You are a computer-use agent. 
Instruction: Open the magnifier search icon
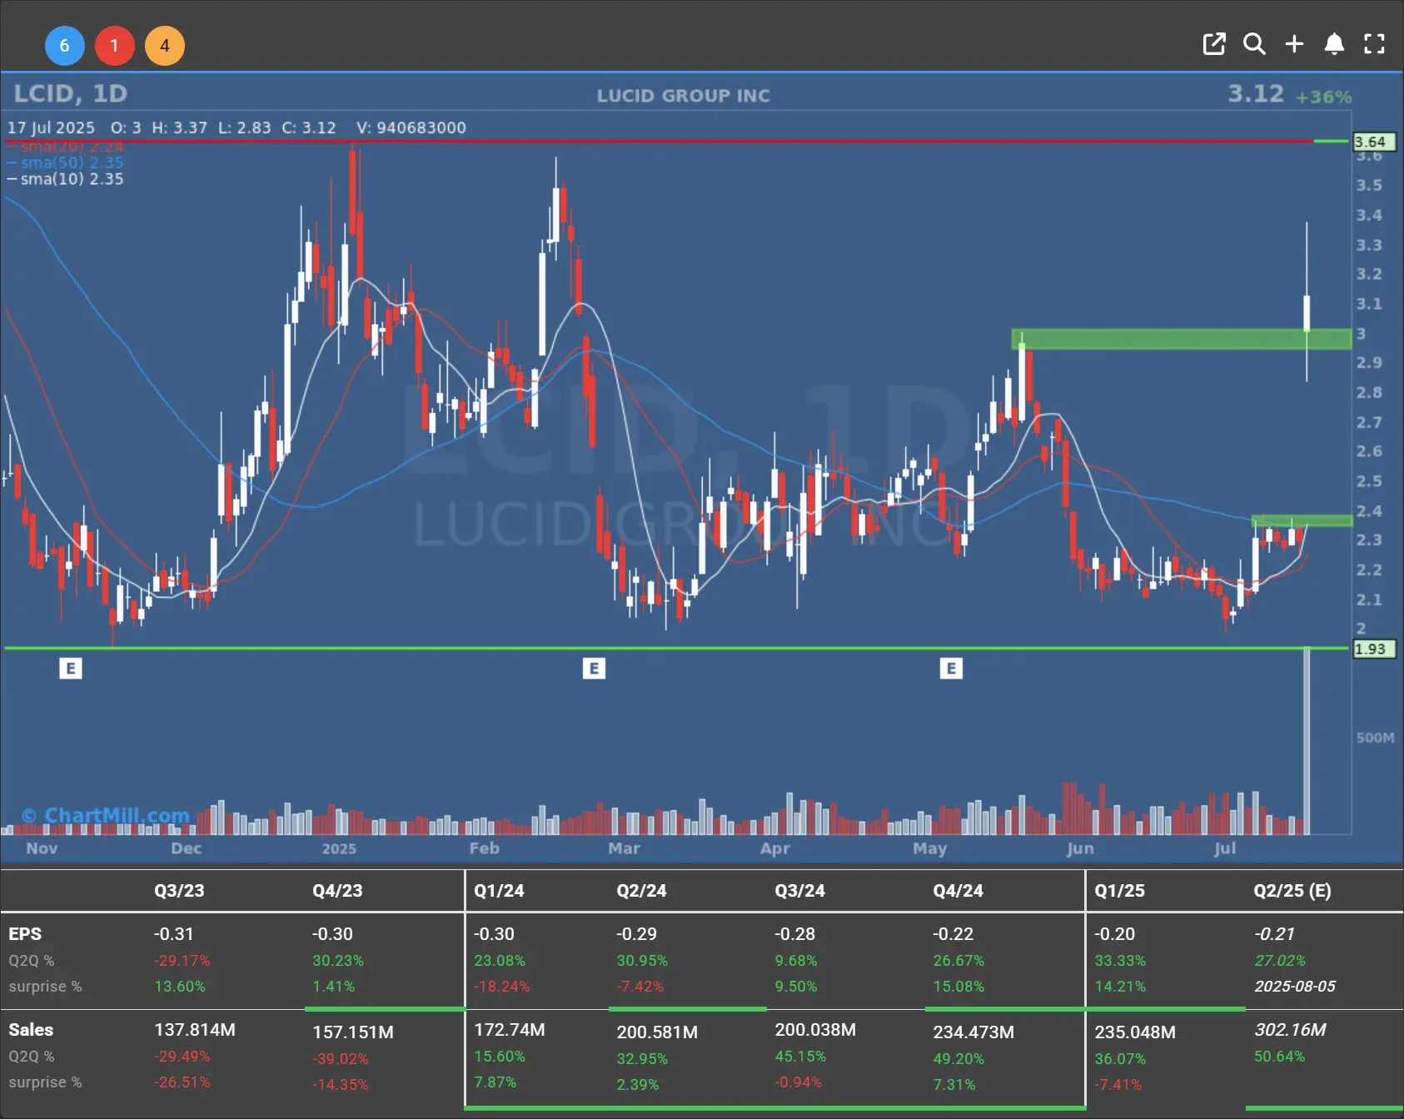coord(1254,44)
